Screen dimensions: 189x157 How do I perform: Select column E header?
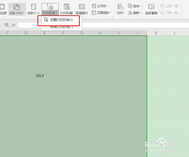pyautogui.click(x=45, y=33)
